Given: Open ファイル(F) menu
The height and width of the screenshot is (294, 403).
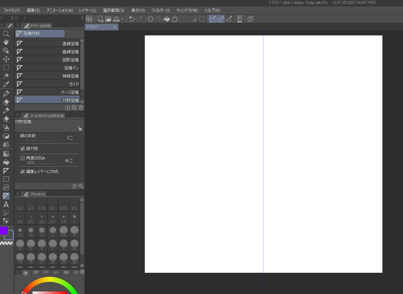Looking at the screenshot, I should [11, 10].
